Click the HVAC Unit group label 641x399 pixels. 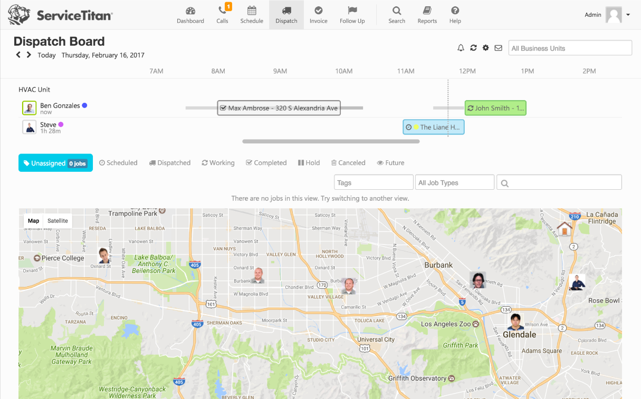(x=34, y=90)
